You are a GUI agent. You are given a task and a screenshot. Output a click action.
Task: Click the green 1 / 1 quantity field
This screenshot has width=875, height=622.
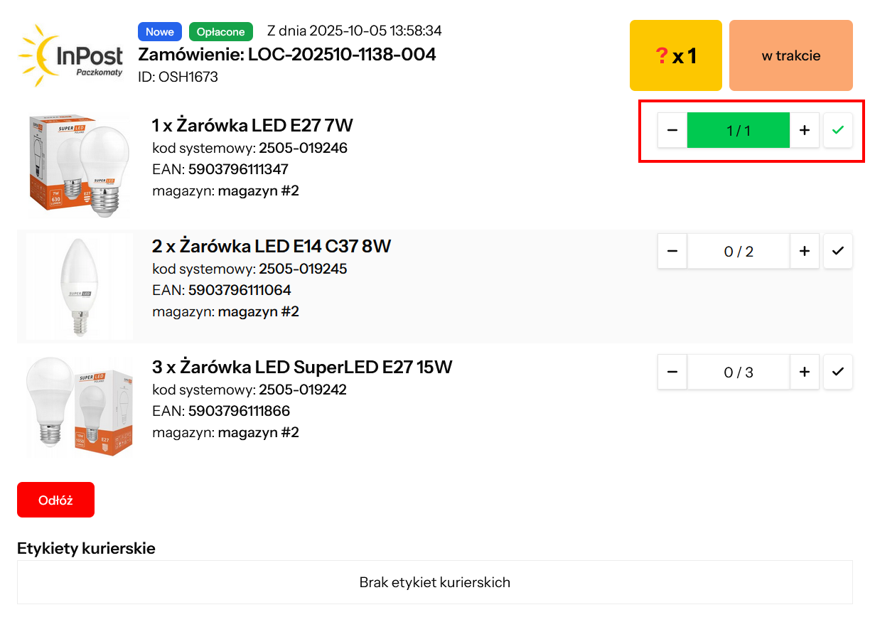pos(738,130)
